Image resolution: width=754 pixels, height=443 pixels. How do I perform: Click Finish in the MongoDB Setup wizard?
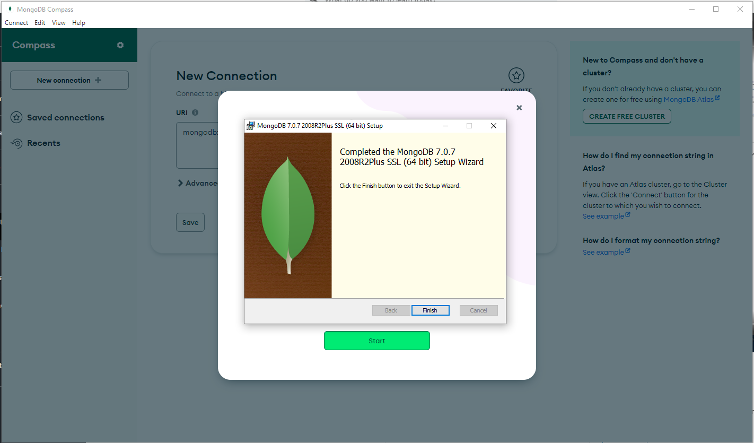coord(430,310)
